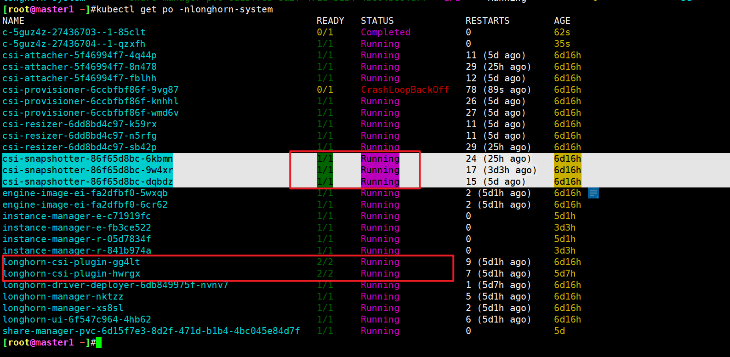730x357 pixels.
Task: Select pod csi-snapshotter-86f65d8bc-6kbmn
Action: 88,159
